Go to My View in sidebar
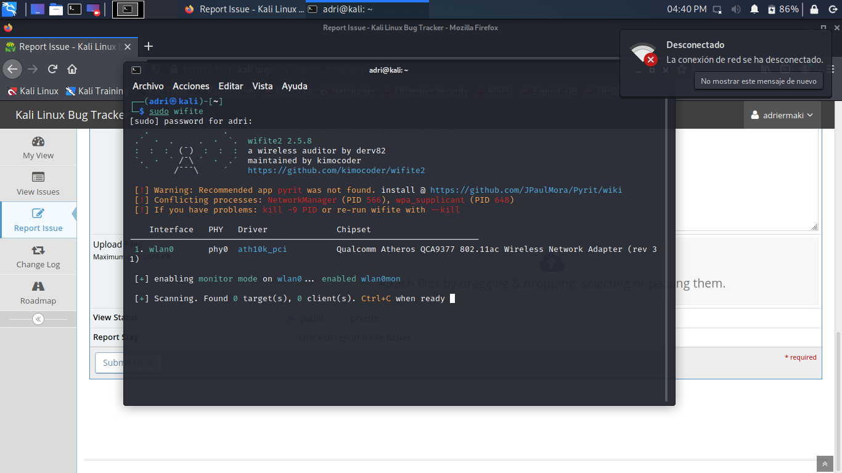The width and height of the screenshot is (842, 473). (38, 148)
